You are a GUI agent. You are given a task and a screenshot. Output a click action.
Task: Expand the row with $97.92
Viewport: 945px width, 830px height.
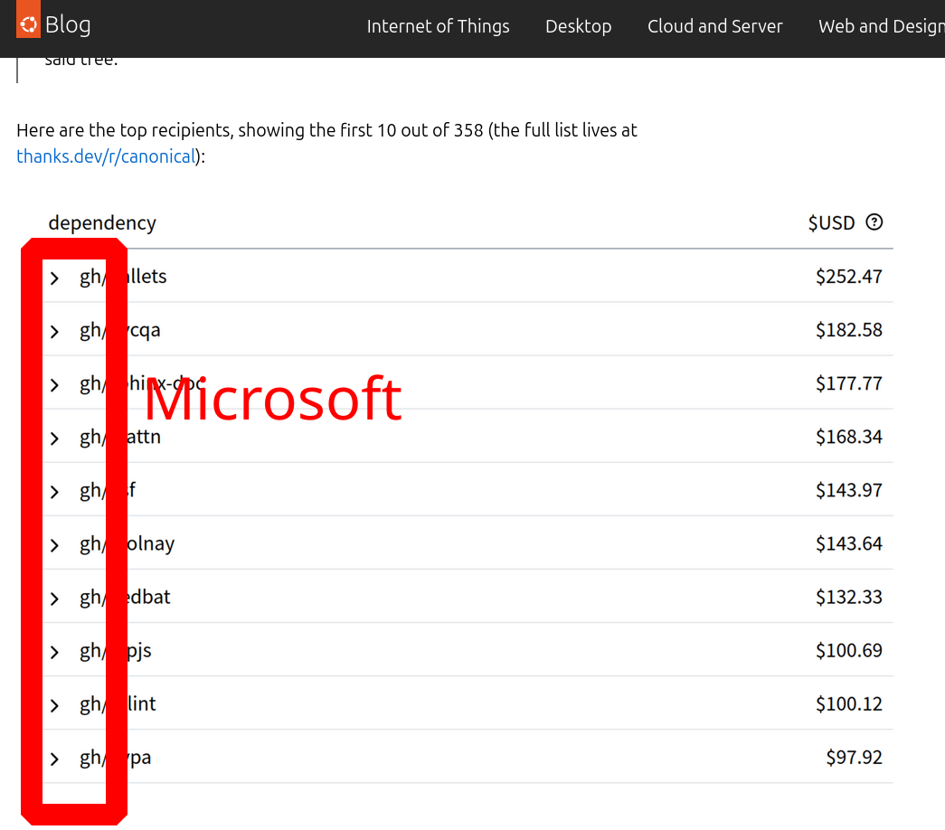[x=55, y=759]
